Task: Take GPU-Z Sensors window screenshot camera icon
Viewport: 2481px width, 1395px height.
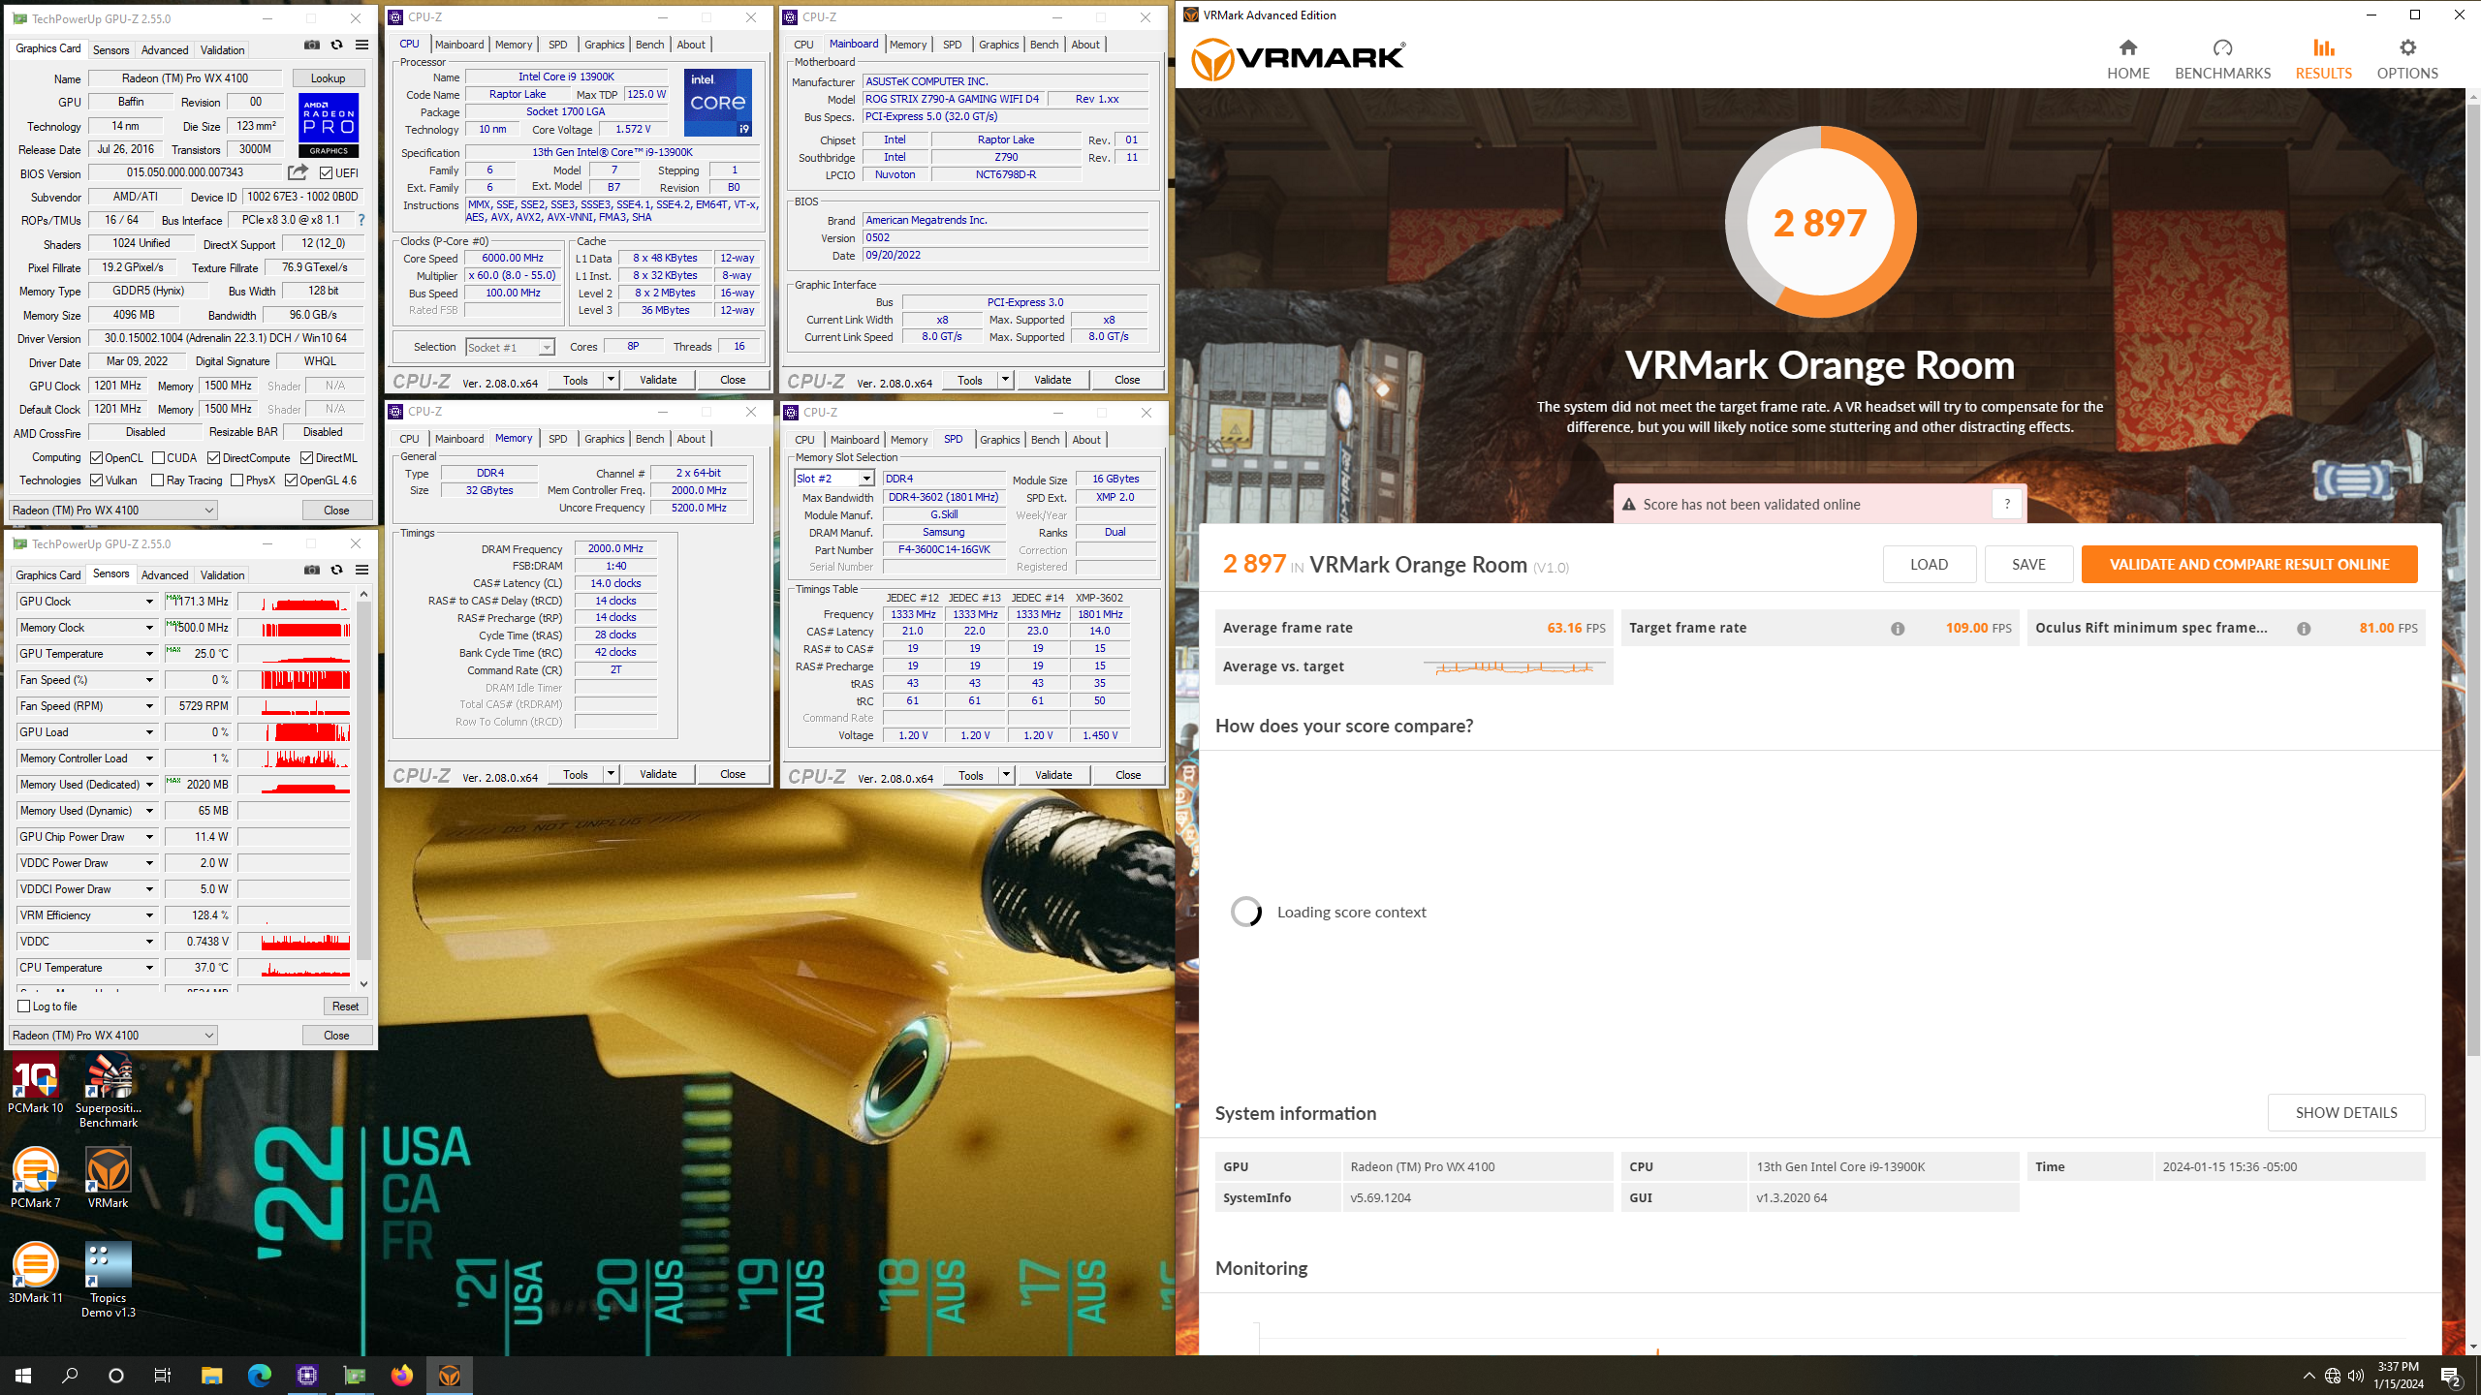Action: pos(312,570)
